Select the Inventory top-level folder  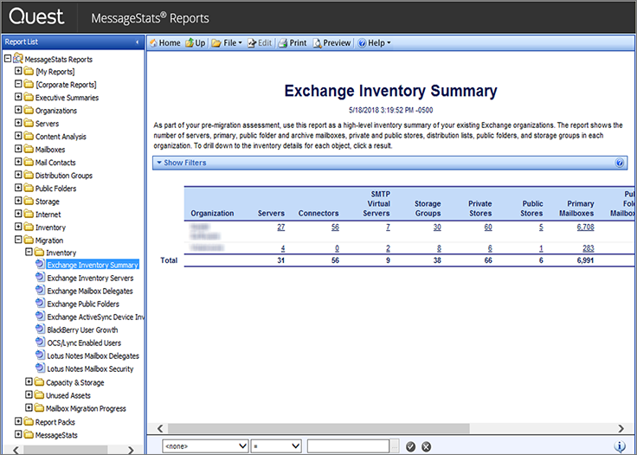point(50,227)
